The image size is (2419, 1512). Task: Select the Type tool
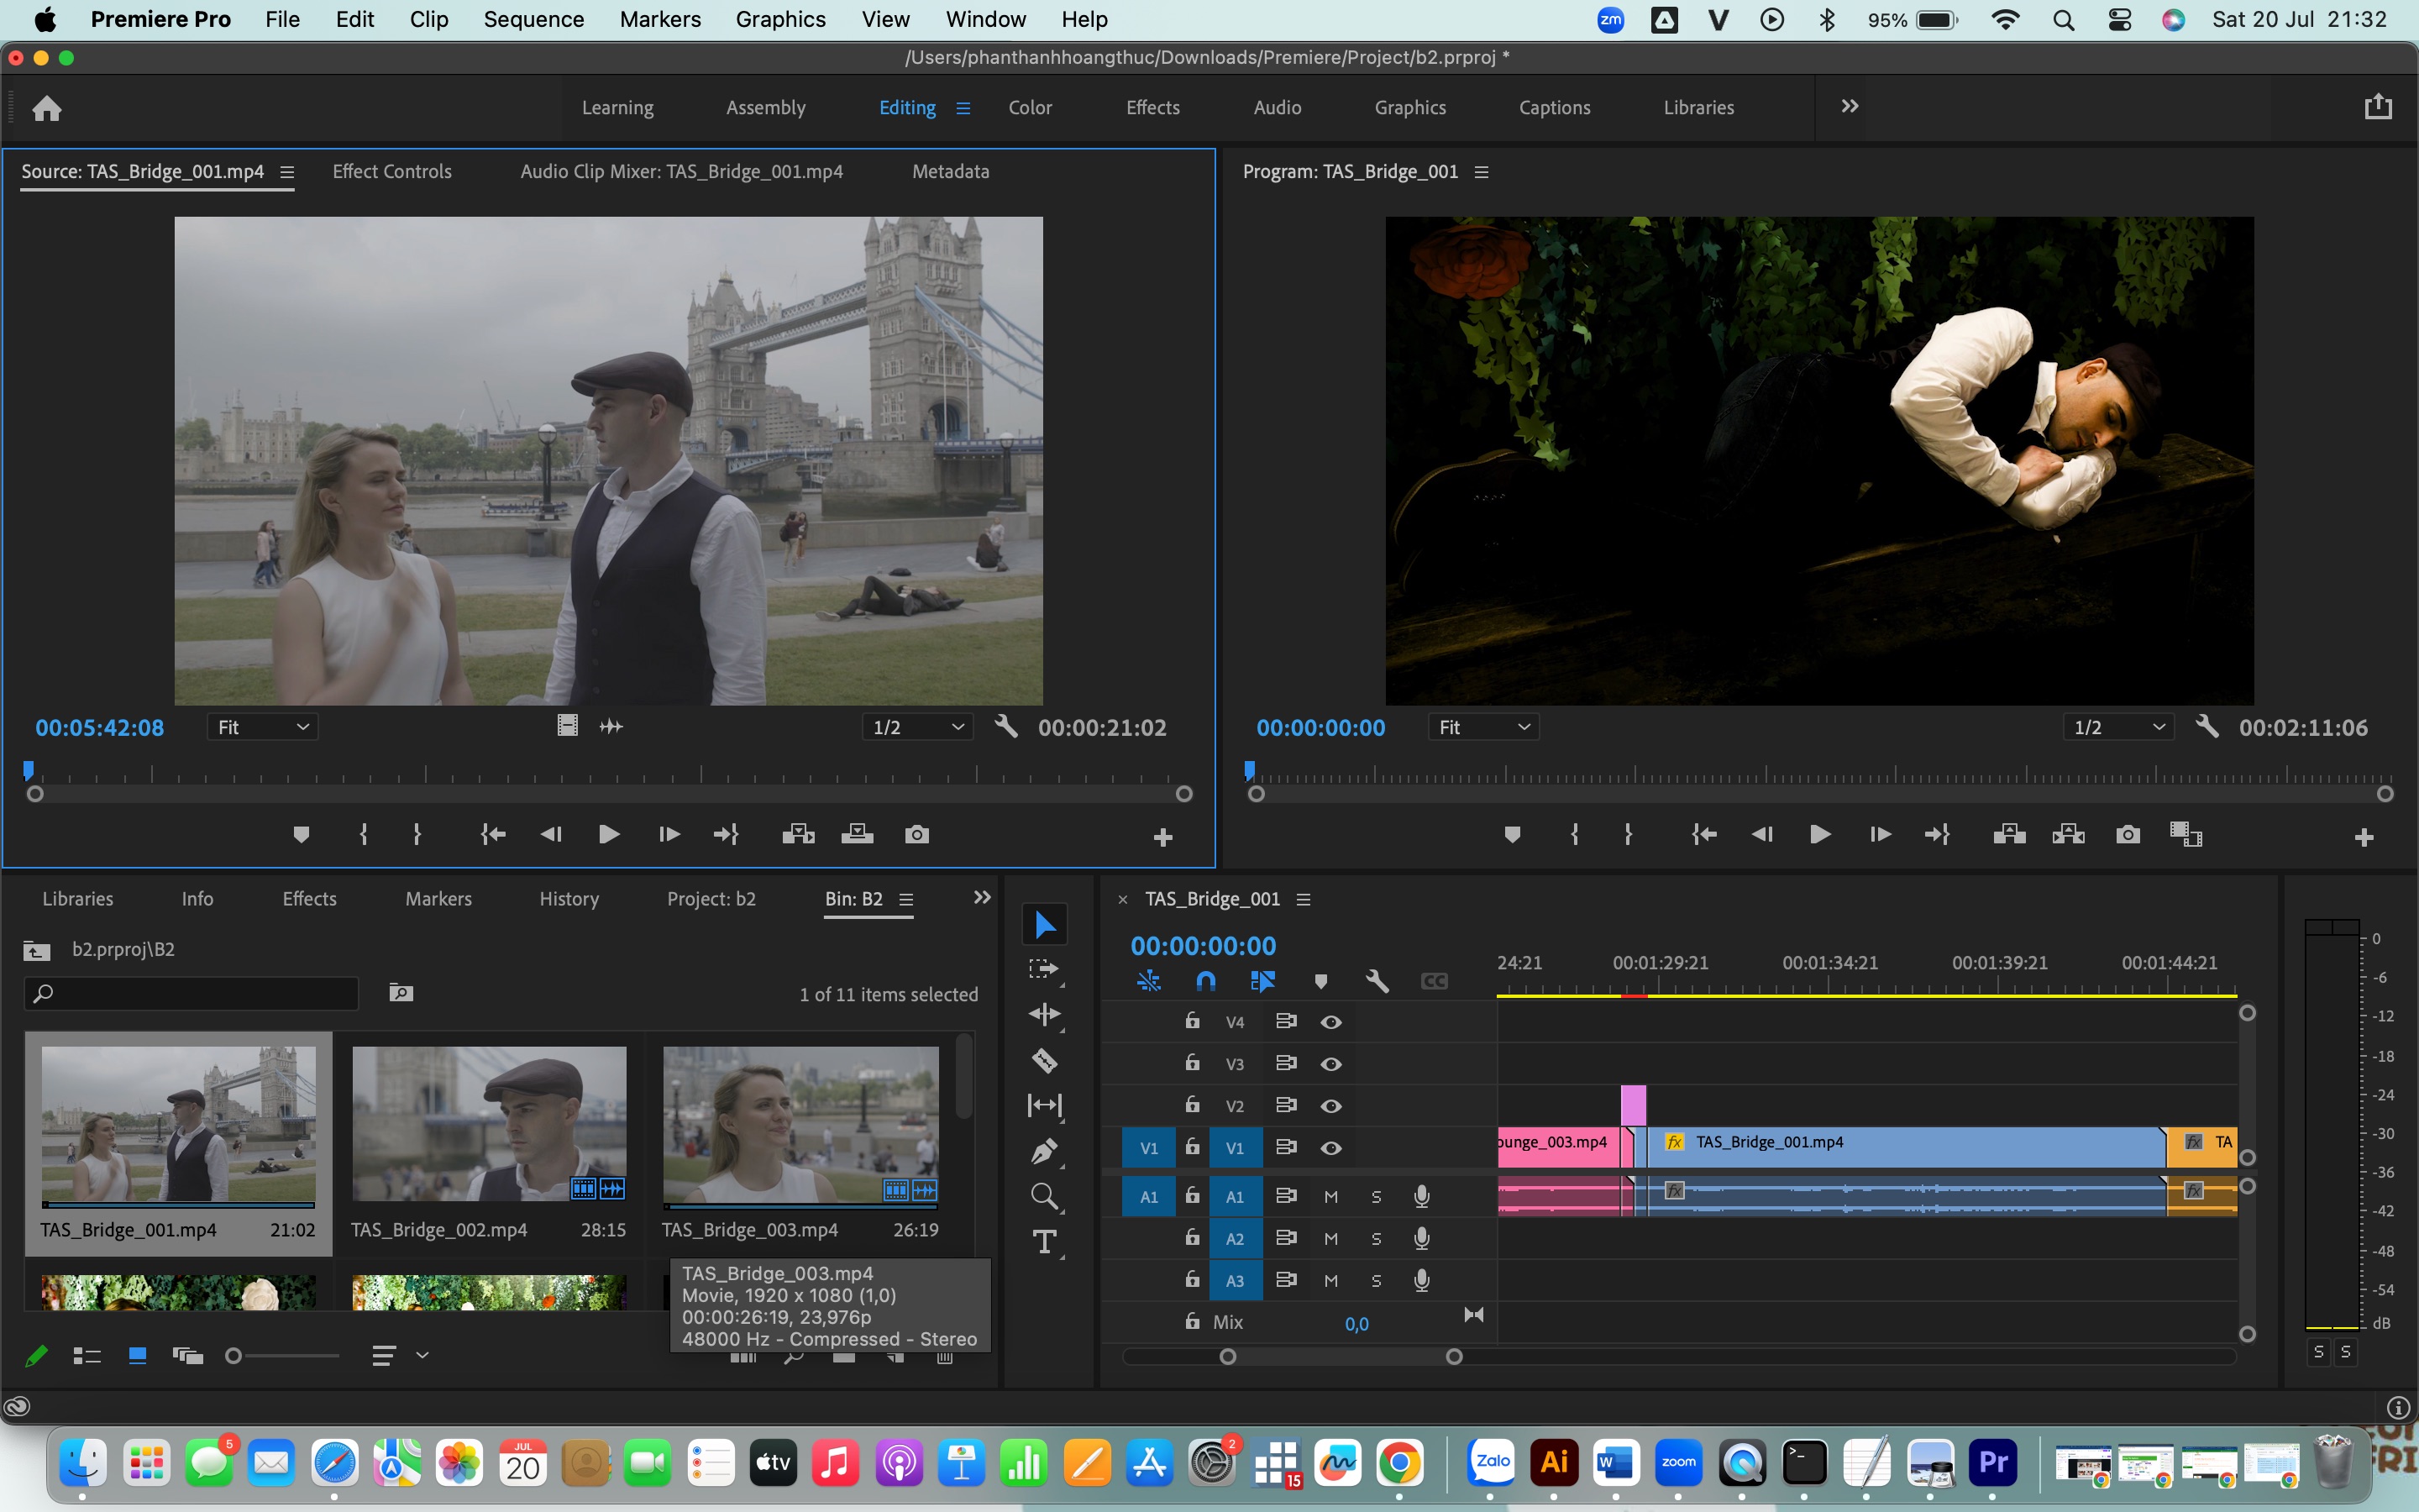point(1045,1242)
